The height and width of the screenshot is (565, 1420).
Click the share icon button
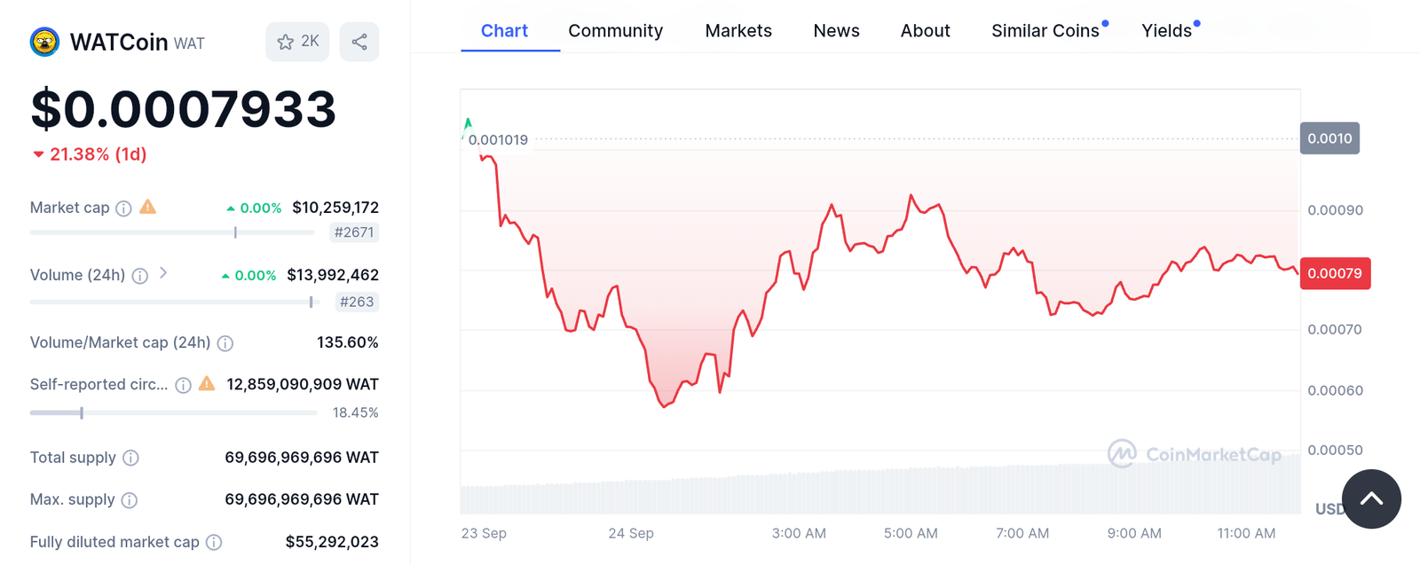point(359,42)
